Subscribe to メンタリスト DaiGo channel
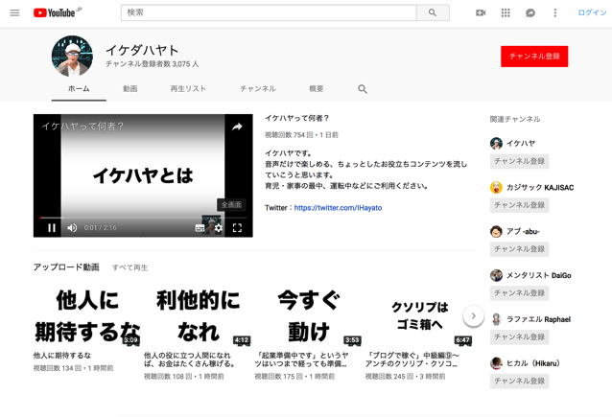The width and height of the screenshot is (612, 417). 520,293
